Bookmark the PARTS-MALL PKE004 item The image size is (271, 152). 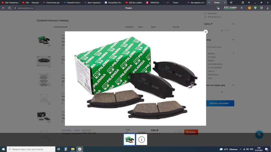tap(62, 137)
